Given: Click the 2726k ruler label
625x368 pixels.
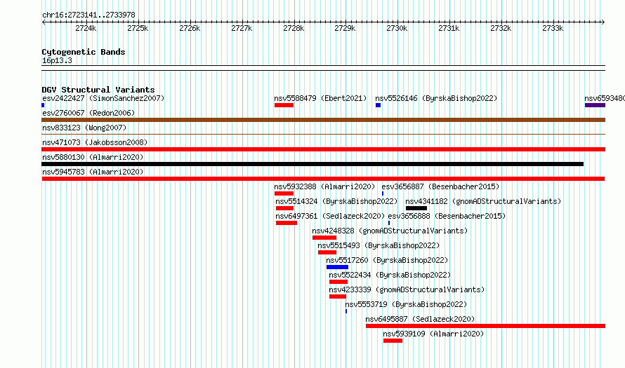Looking at the screenshot, I should [x=190, y=28].
